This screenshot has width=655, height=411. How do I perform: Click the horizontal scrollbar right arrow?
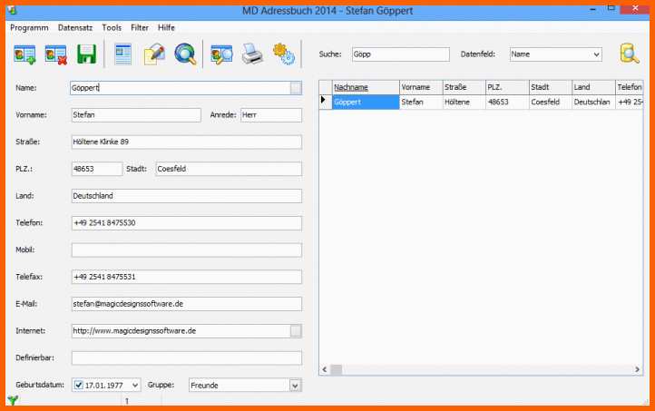(637, 369)
